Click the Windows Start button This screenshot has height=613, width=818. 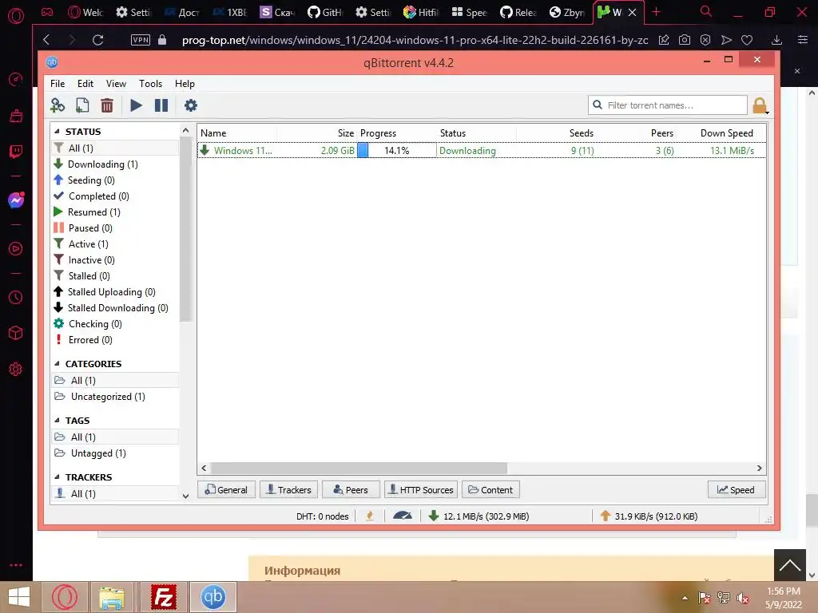(19, 597)
